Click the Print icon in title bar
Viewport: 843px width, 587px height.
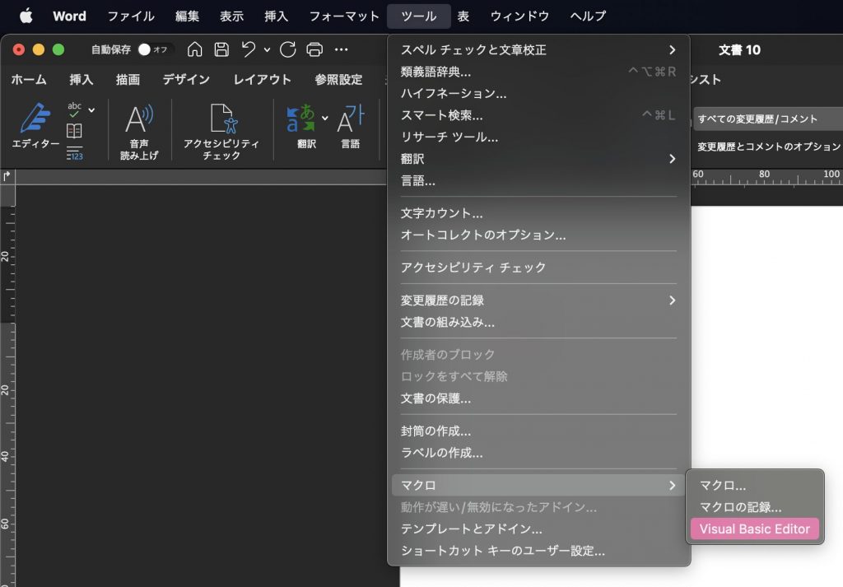(x=314, y=49)
